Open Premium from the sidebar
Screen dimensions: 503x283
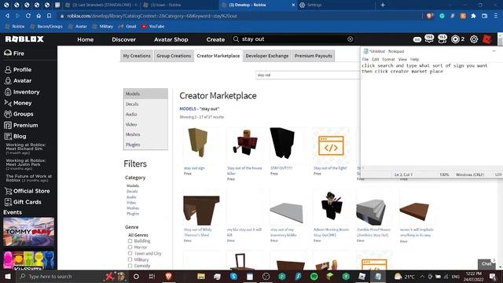[x=21, y=125]
